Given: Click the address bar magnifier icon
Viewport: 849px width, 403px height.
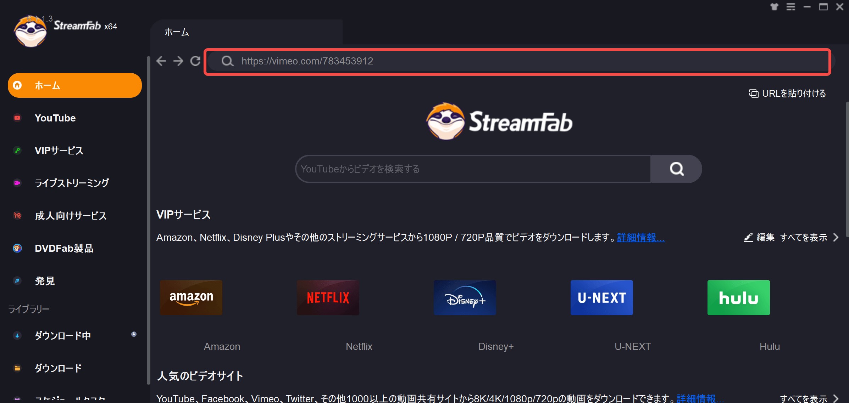Looking at the screenshot, I should (227, 61).
